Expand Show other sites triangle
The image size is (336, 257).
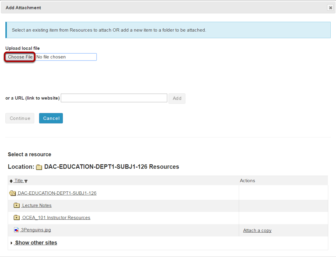(x=11, y=243)
